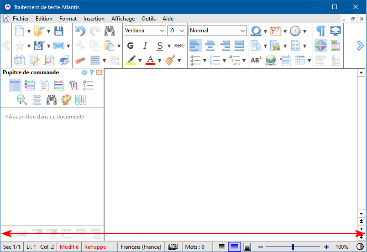This screenshot has height=252, width=367.
Task: Click the floppy disk Save icon
Action: click(x=59, y=31)
